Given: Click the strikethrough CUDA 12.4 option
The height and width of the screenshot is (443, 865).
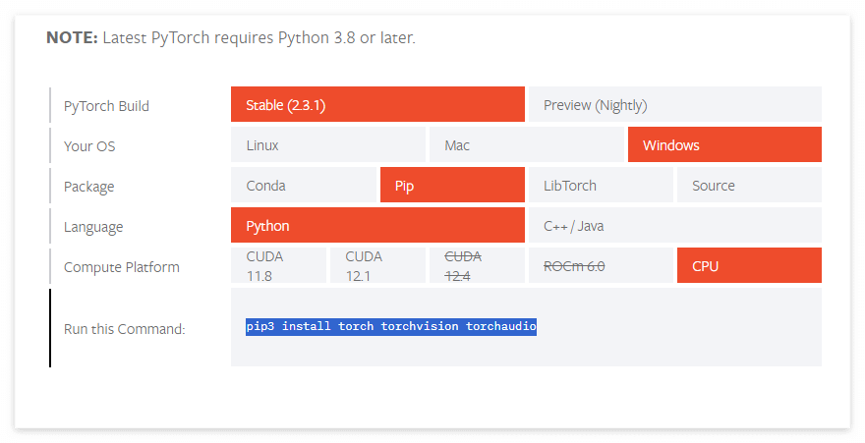Looking at the screenshot, I should [477, 265].
